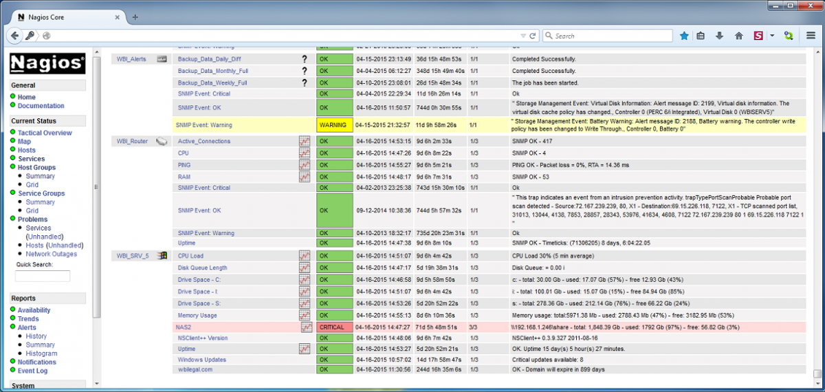
Task: Open the alerts Histogram link
Action: click(x=41, y=353)
